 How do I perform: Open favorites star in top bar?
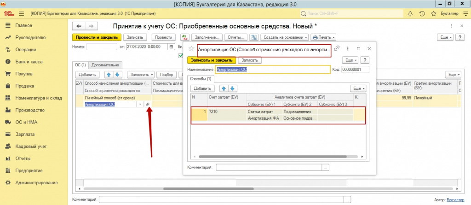pyautogui.click(x=433, y=13)
